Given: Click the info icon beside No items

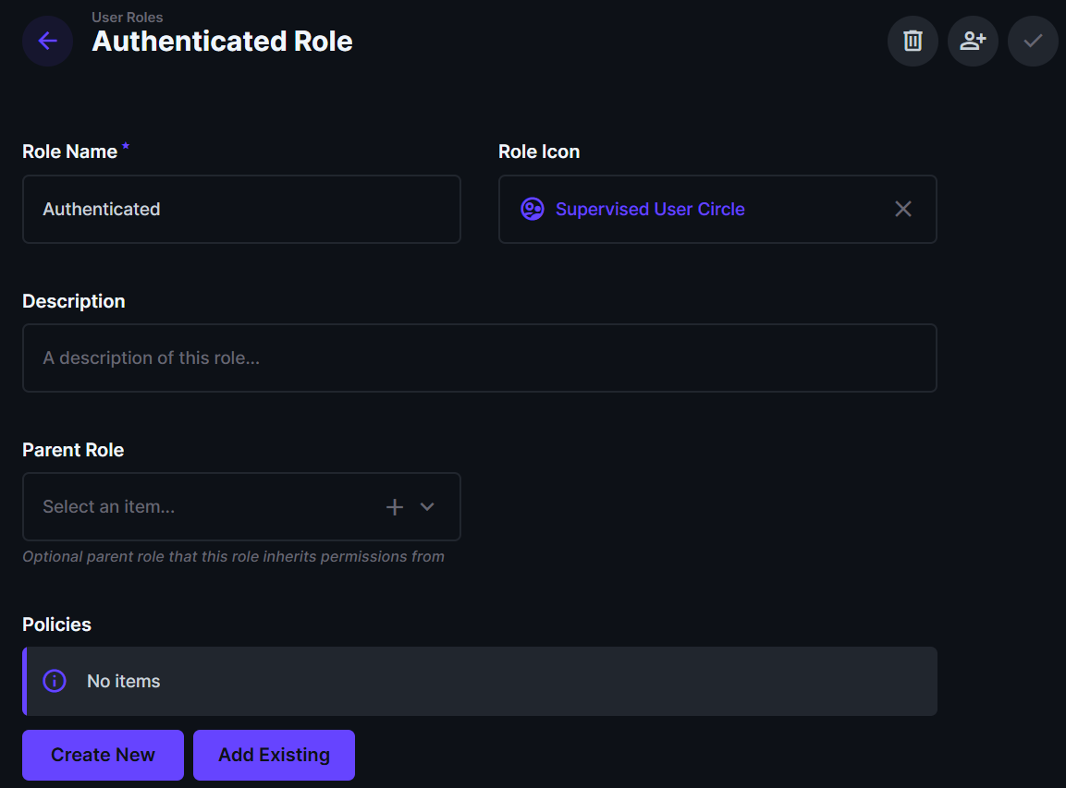Looking at the screenshot, I should [55, 681].
